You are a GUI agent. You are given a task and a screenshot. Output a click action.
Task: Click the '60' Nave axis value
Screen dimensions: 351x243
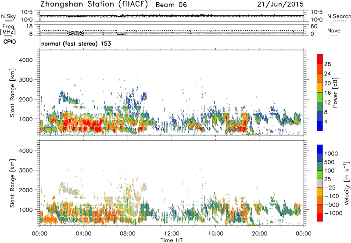pyautogui.click(x=314, y=26)
